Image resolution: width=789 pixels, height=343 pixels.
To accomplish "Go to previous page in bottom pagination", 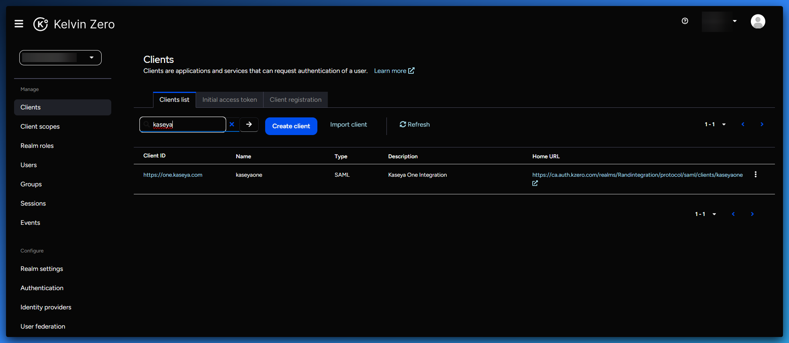I will click(x=733, y=214).
